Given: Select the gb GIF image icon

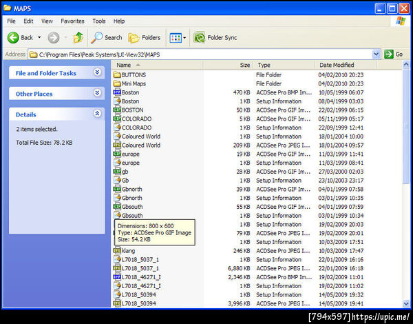Looking at the screenshot, I should 117,172.
